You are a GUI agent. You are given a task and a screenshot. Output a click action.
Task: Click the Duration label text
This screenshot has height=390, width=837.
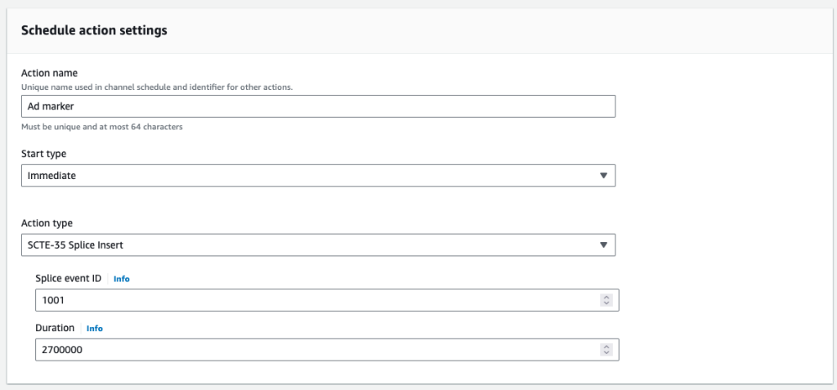[55, 328]
